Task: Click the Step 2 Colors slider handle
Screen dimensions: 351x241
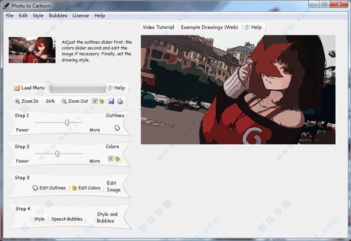Action: click(57, 153)
